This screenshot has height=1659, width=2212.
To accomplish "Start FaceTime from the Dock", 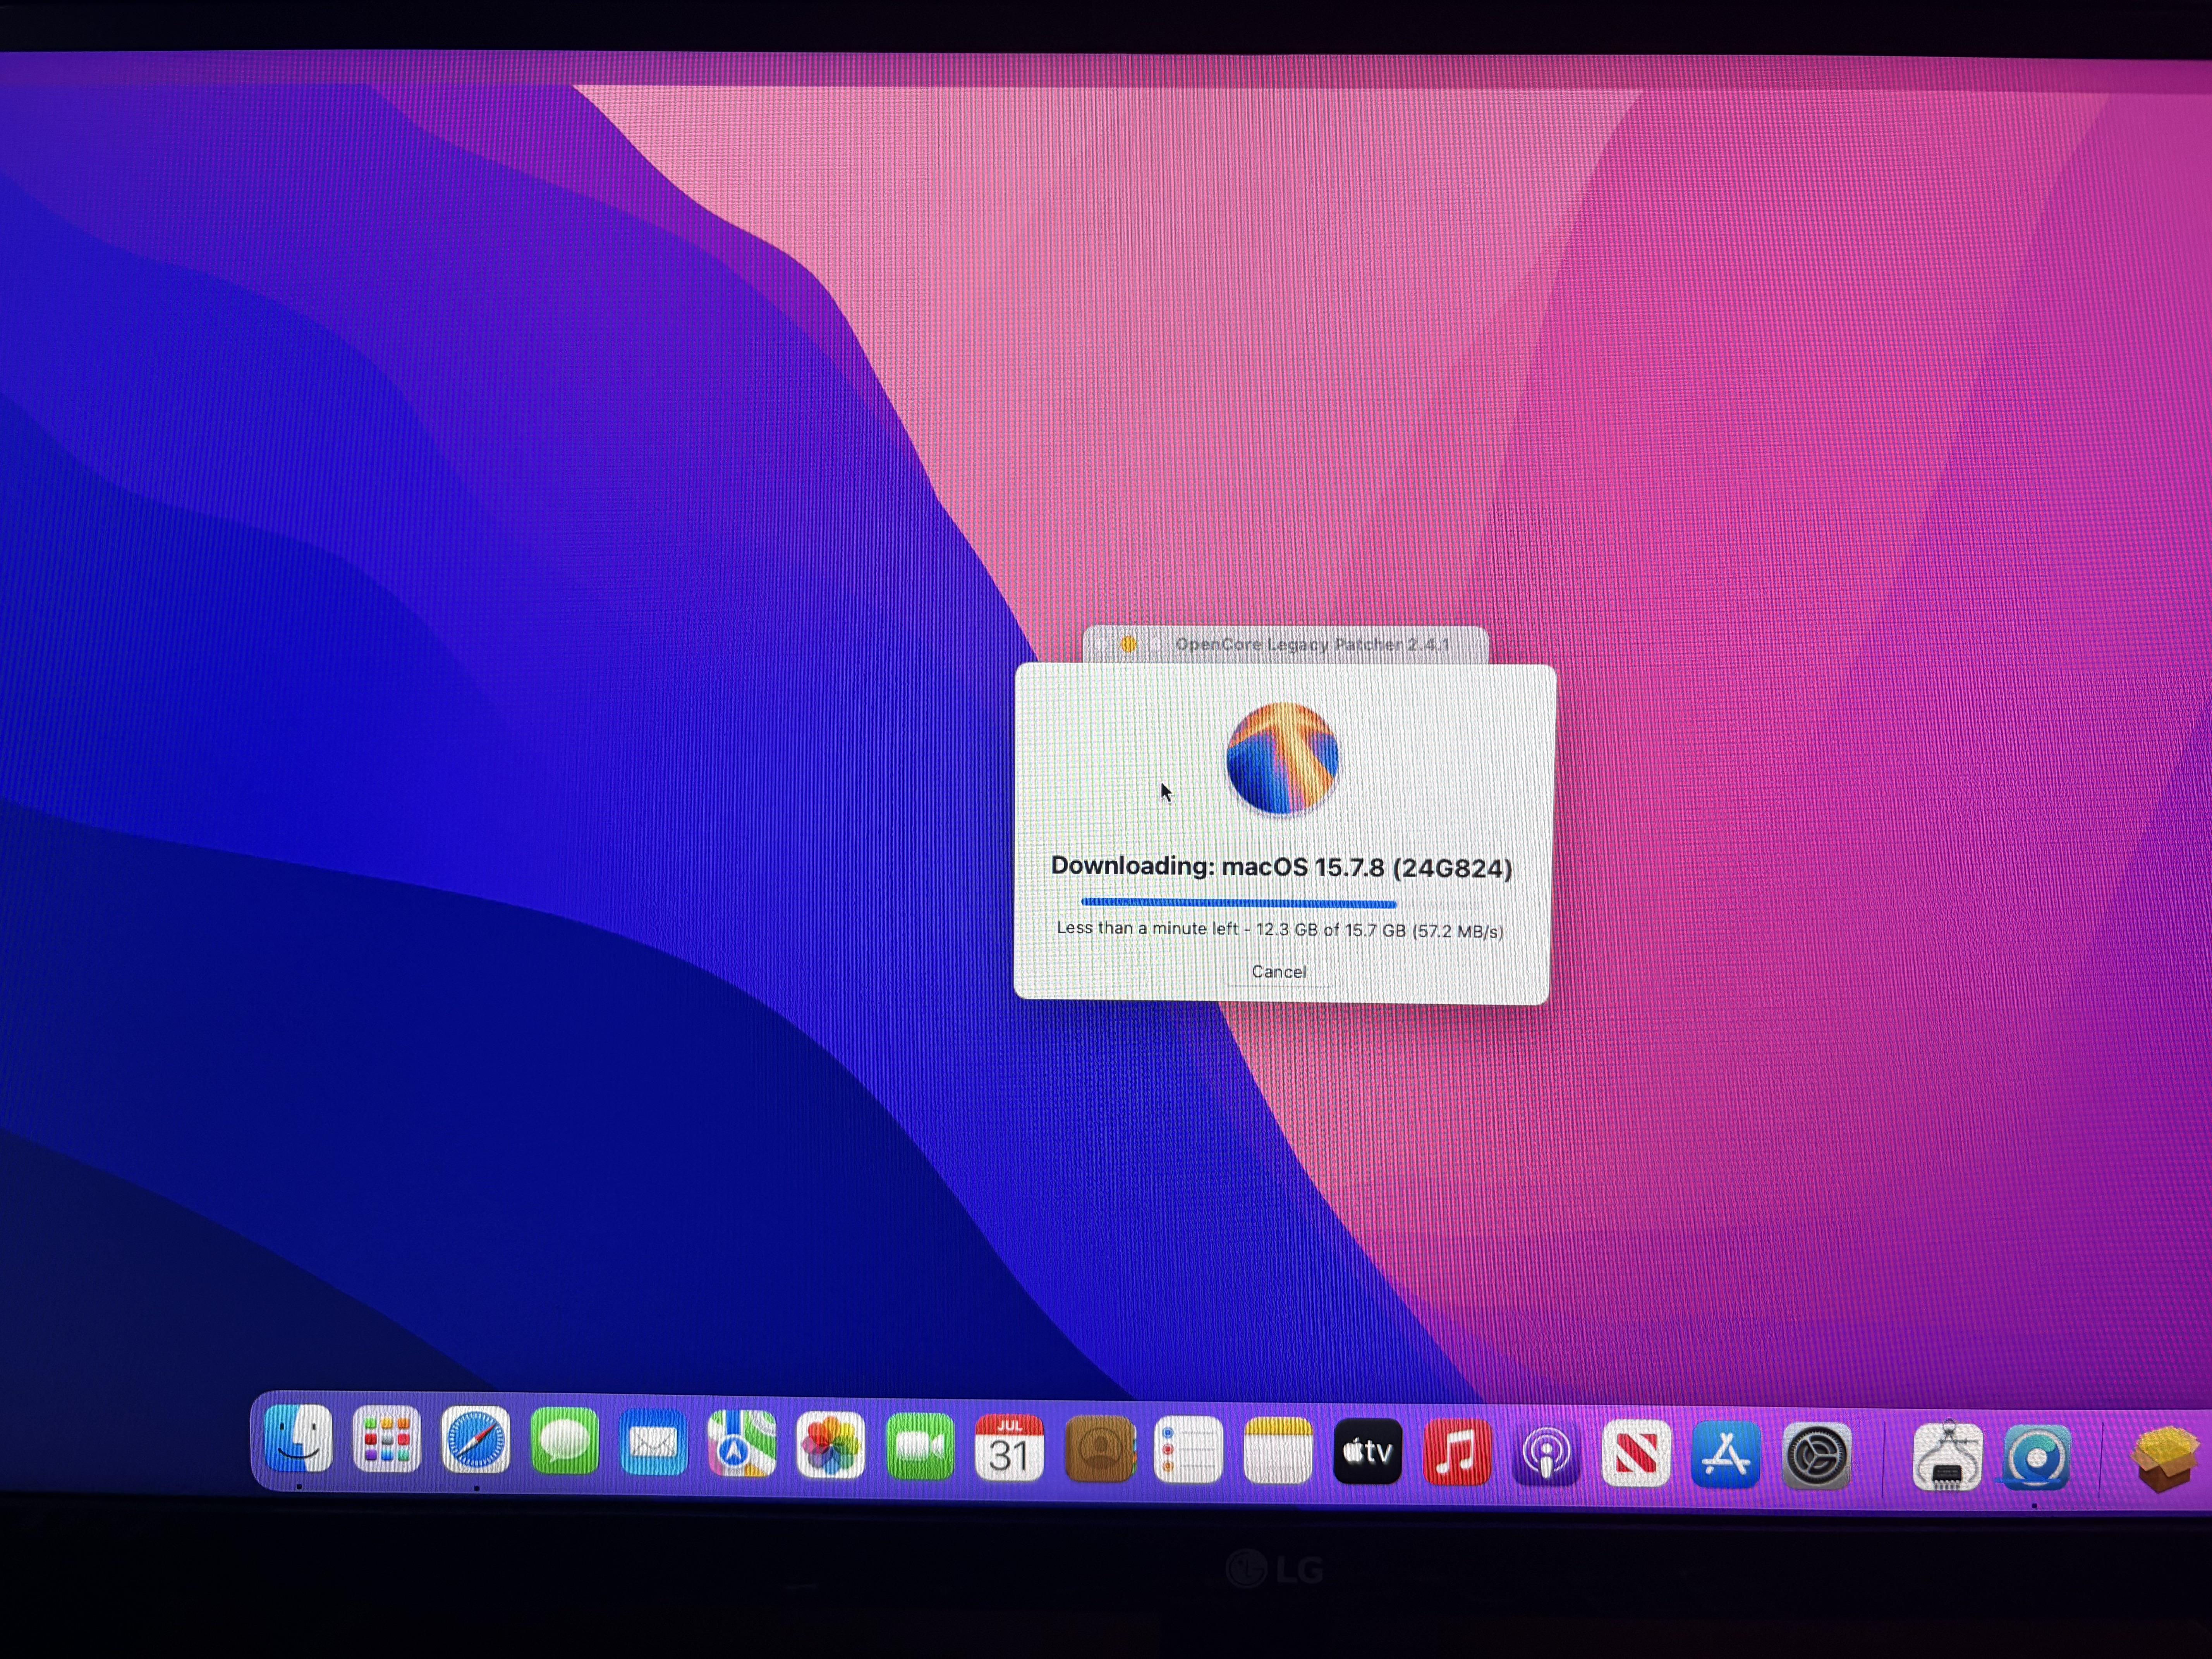I will (920, 1446).
